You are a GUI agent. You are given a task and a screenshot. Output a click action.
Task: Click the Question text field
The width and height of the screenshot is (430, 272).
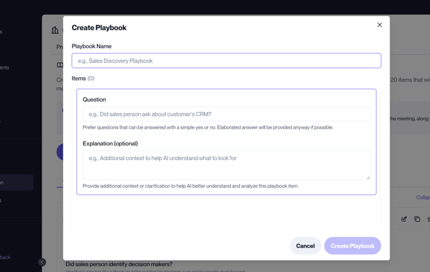pos(226,114)
